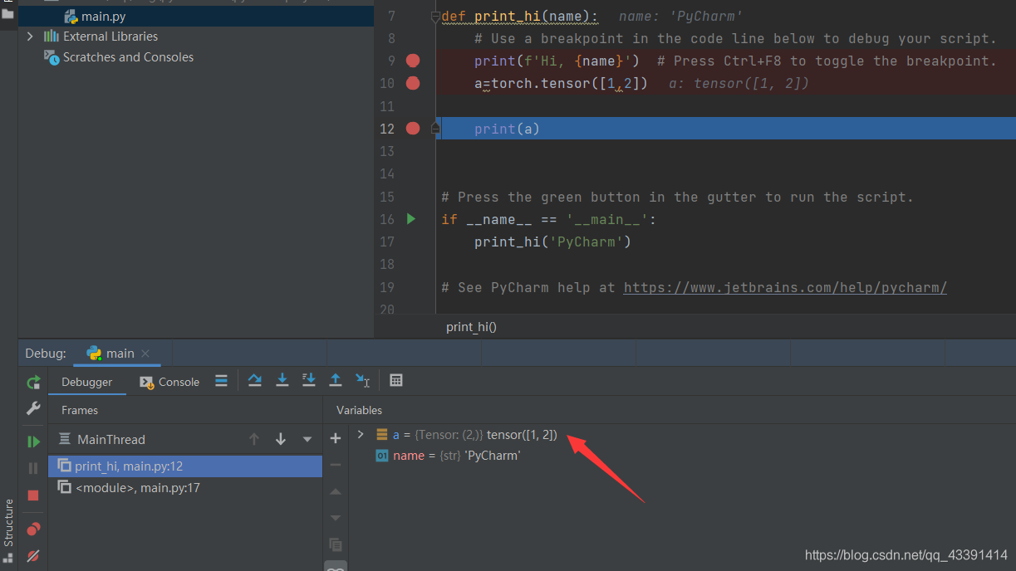Toggle breakpoint on line 9

413,61
